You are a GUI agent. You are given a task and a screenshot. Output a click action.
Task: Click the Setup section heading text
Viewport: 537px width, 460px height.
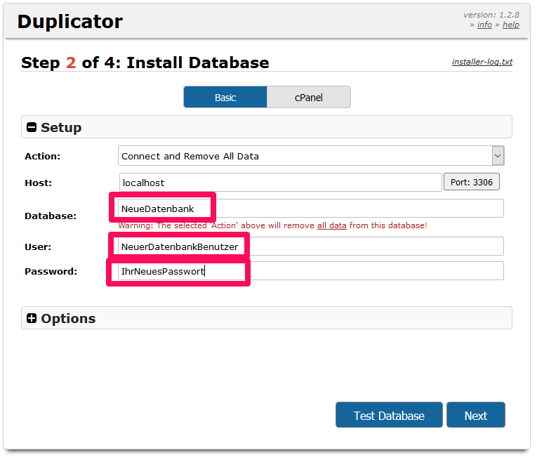point(61,127)
